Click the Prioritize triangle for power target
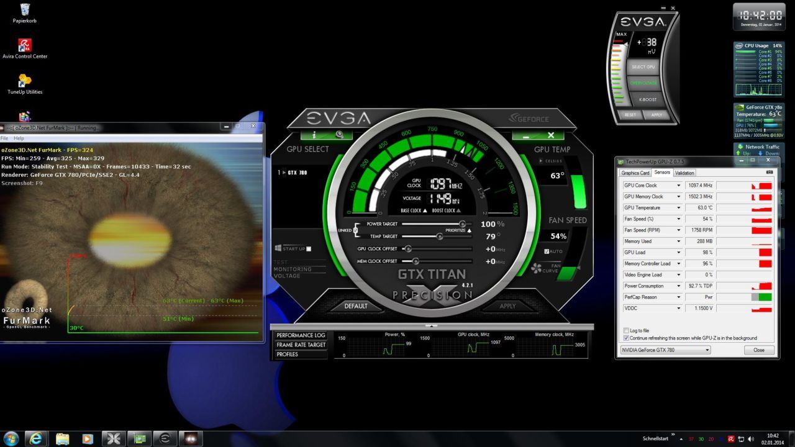795x447 pixels. pos(469,230)
